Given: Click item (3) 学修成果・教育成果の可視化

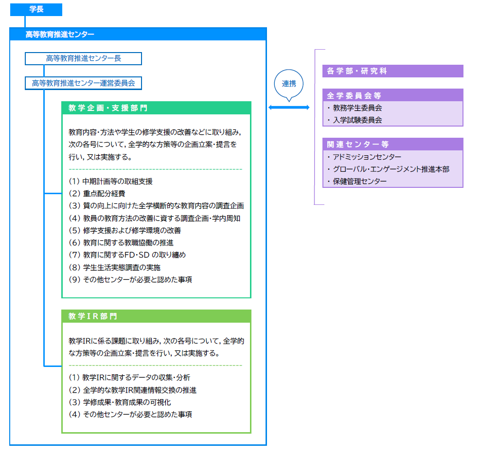Looking at the screenshot, I should click(x=120, y=402).
